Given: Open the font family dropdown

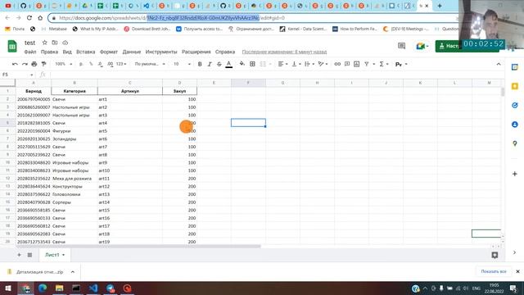Looking at the screenshot, I should point(150,64).
